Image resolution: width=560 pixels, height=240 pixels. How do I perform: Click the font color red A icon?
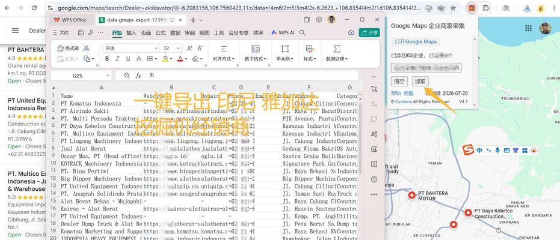pyautogui.click(x=180, y=59)
